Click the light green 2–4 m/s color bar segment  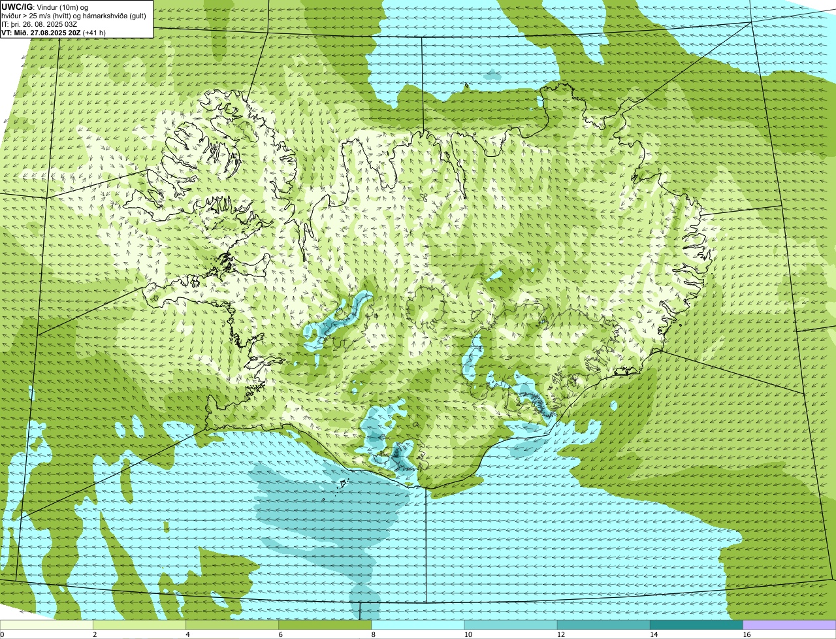point(139,625)
